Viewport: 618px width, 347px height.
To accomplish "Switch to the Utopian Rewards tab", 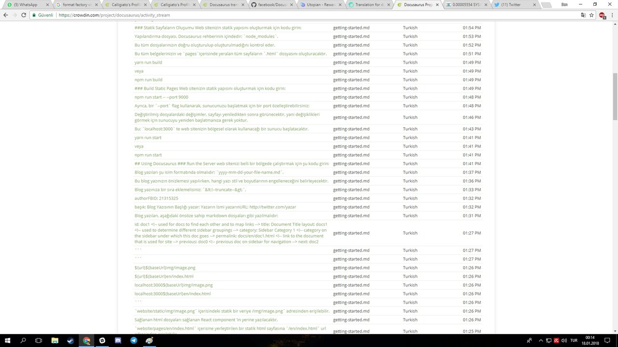I will [x=320, y=5].
